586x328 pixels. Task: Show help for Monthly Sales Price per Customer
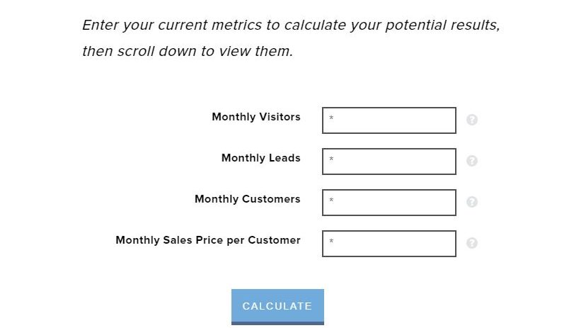click(x=472, y=243)
